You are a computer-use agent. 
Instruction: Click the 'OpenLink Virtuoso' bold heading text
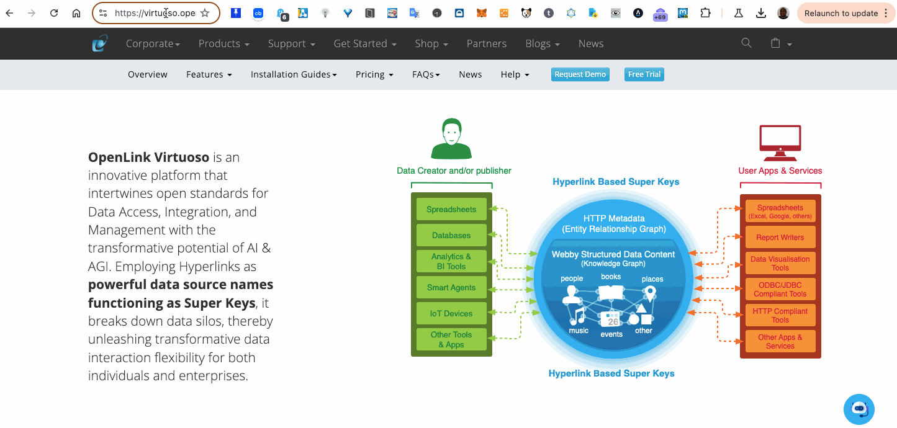pos(149,157)
